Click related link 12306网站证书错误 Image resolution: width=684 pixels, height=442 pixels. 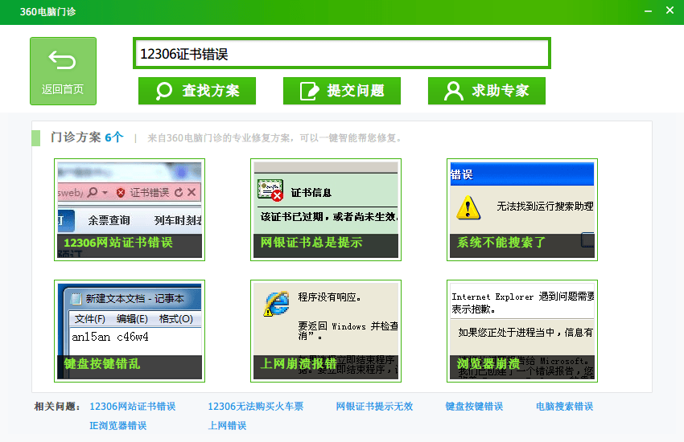[133, 407]
